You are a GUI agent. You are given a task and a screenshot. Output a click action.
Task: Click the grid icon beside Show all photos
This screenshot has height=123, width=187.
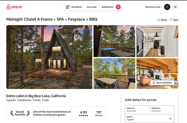[x=154, y=83]
